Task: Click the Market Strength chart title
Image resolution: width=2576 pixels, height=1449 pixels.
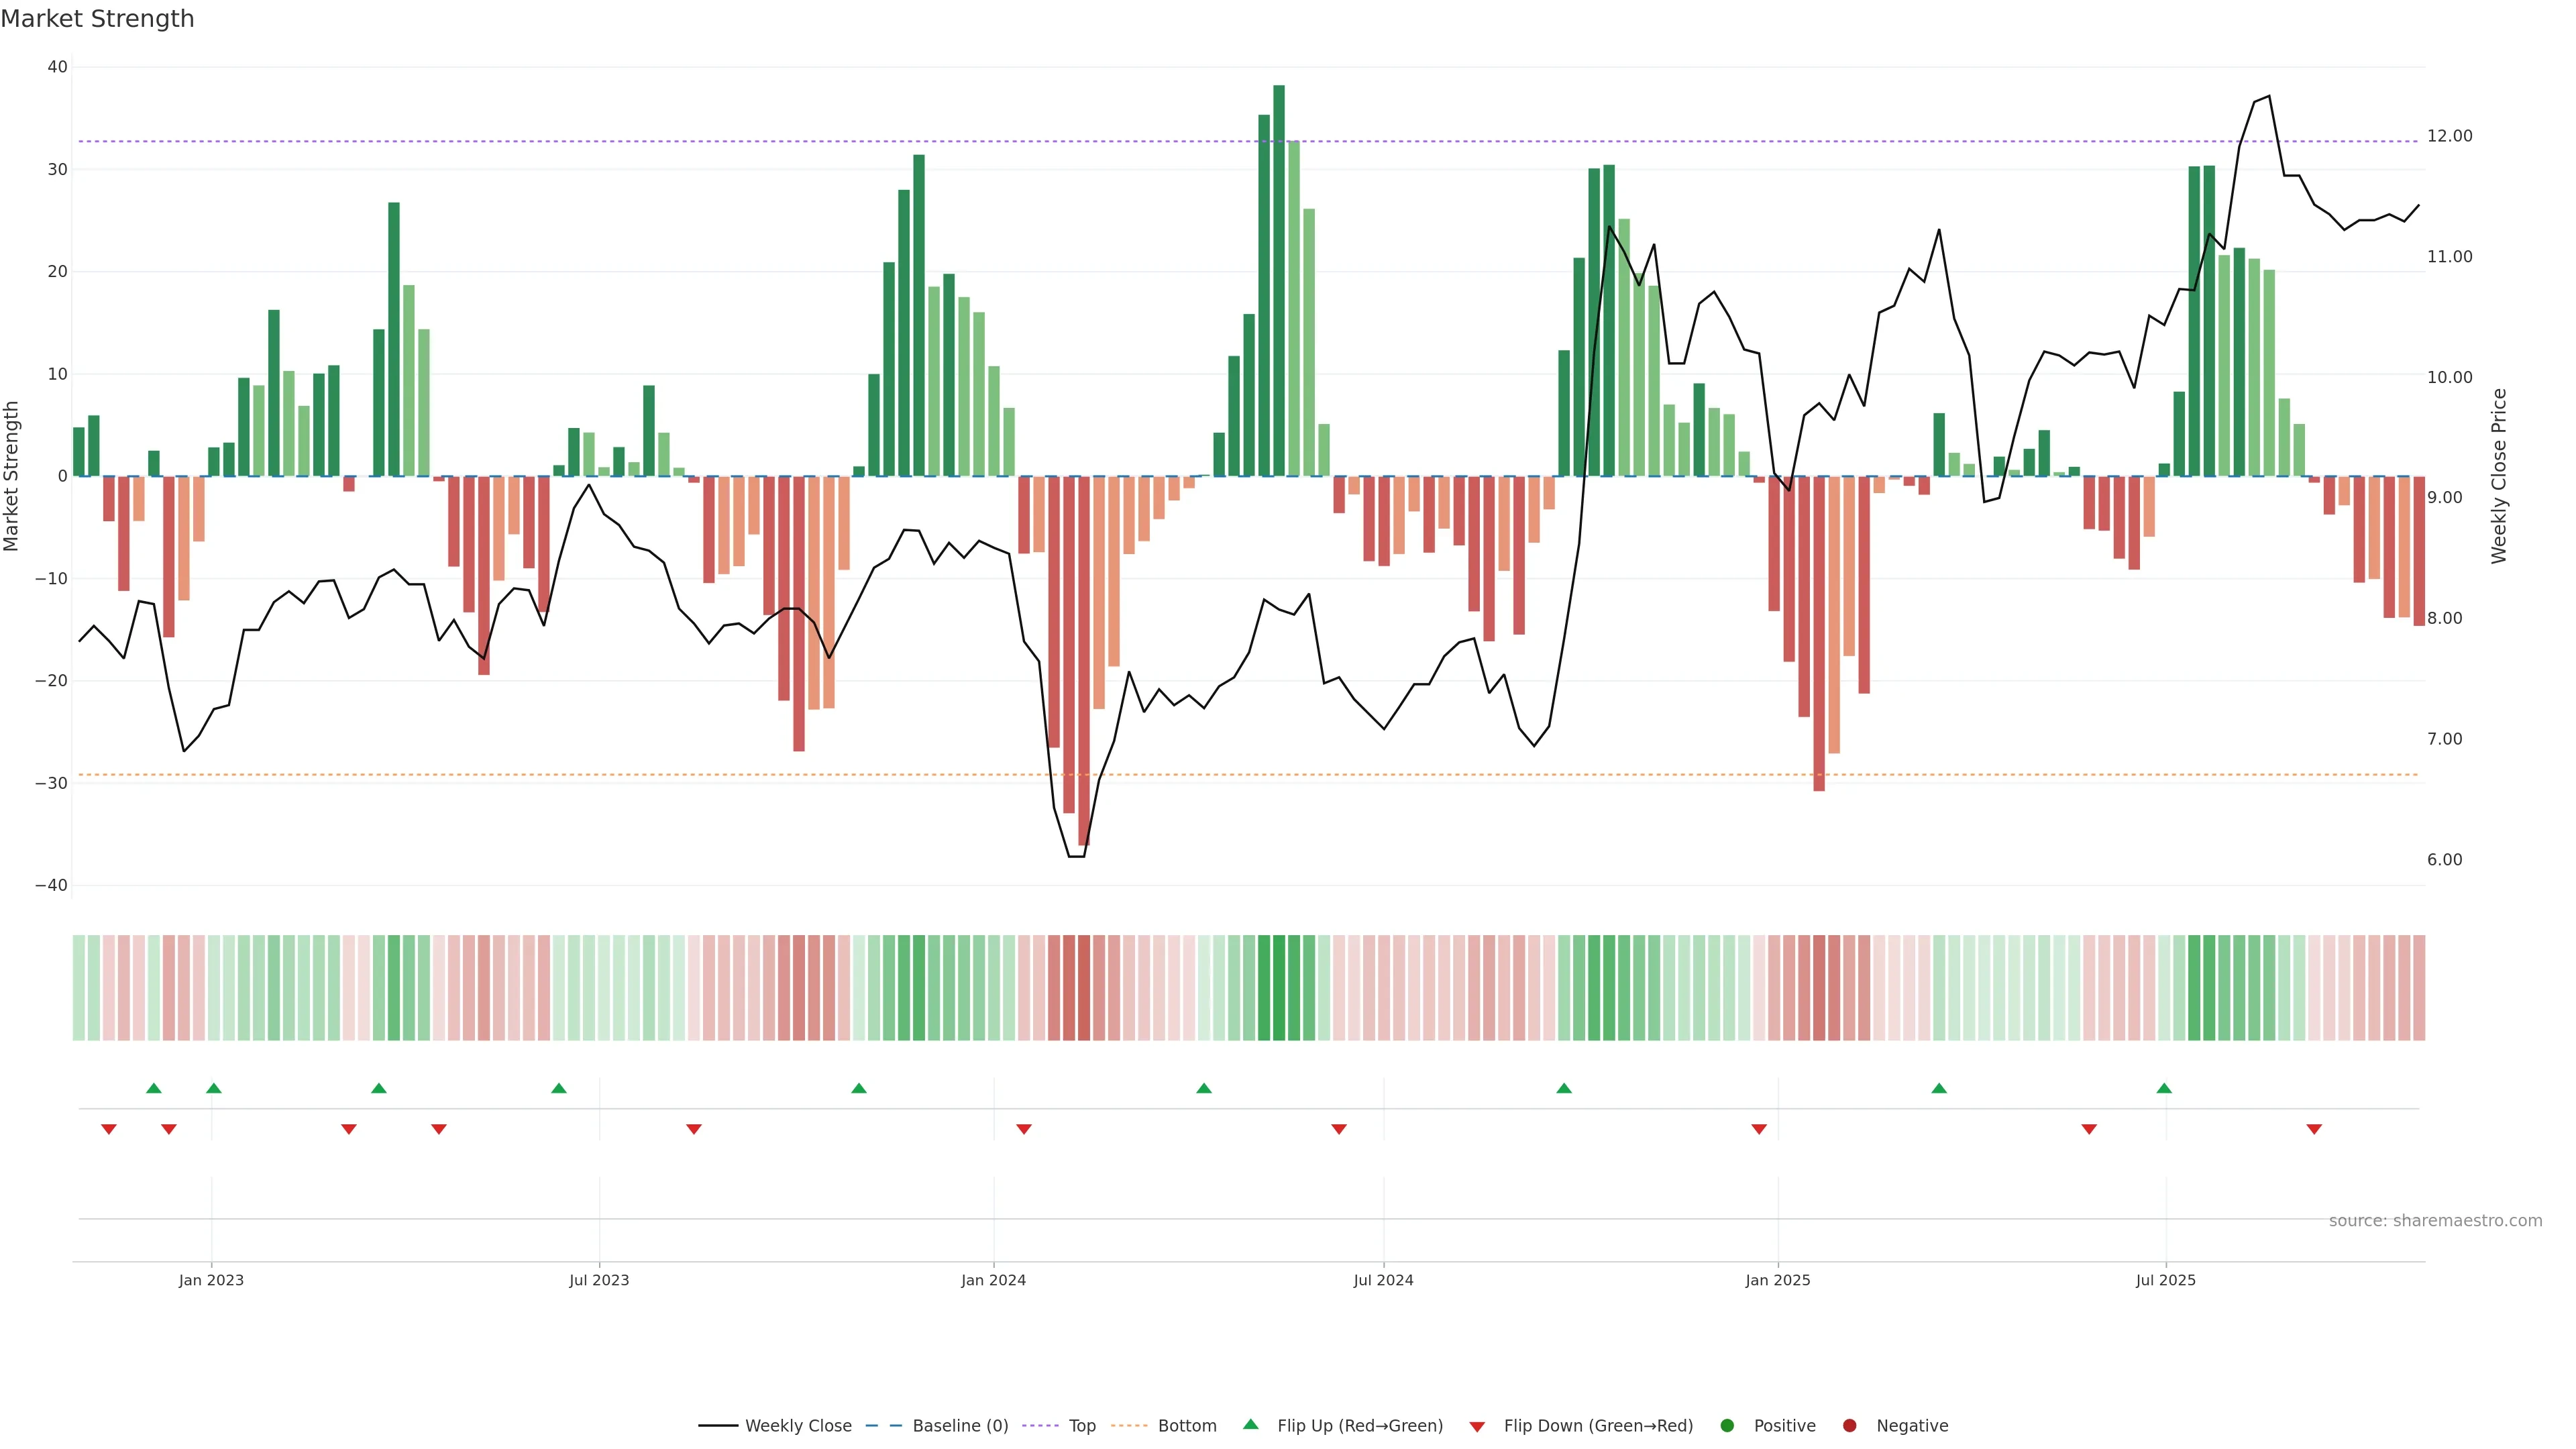Action: click(x=97, y=19)
